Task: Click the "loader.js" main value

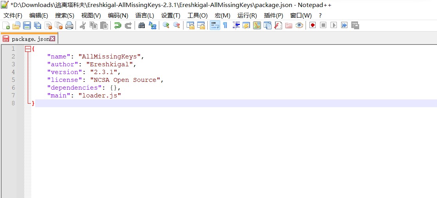Action: coord(100,95)
